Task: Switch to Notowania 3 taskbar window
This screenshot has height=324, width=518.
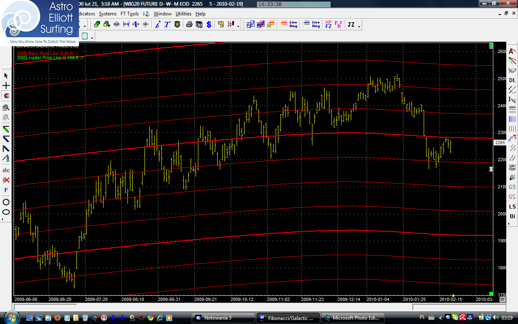Action: coord(223,318)
